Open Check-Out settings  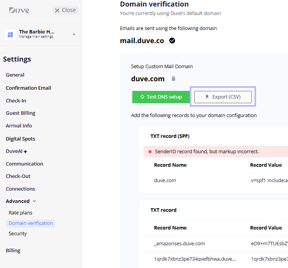18,176
